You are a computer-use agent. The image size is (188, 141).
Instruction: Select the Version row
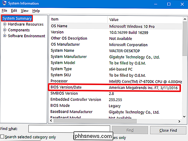[116, 32]
